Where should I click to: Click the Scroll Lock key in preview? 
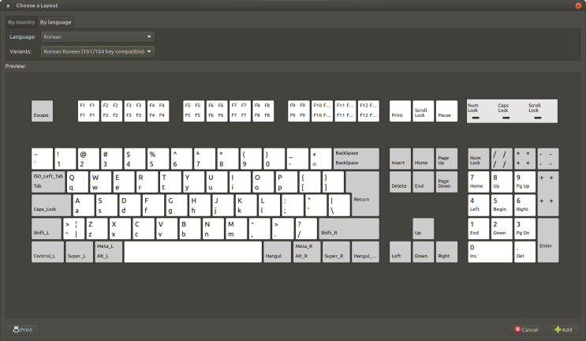click(x=423, y=111)
